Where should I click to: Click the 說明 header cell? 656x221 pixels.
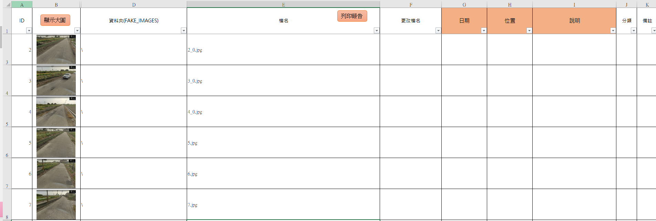574,21
